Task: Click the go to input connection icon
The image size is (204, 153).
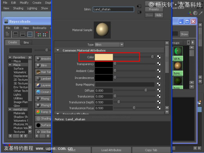Action: (x=139, y=6)
